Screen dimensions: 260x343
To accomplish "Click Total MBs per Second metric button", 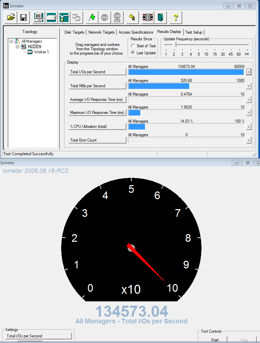I will pyautogui.click(x=97, y=86).
